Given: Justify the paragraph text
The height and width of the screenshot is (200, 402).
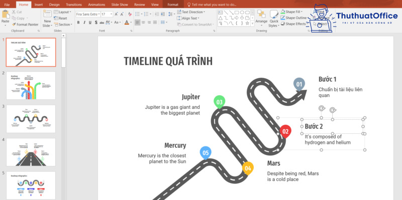Looking at the screenshot, I should tap(155, 23).
